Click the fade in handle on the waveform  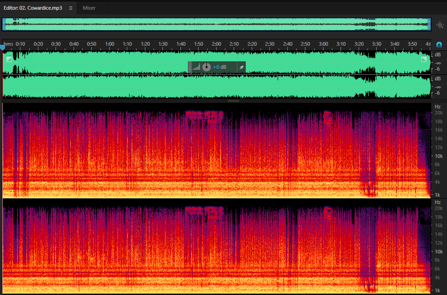tap(9, 59)
